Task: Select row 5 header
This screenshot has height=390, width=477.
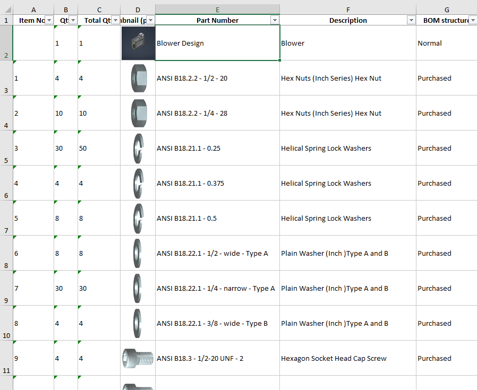Action: pyautogui.click(x=6, y=148)
